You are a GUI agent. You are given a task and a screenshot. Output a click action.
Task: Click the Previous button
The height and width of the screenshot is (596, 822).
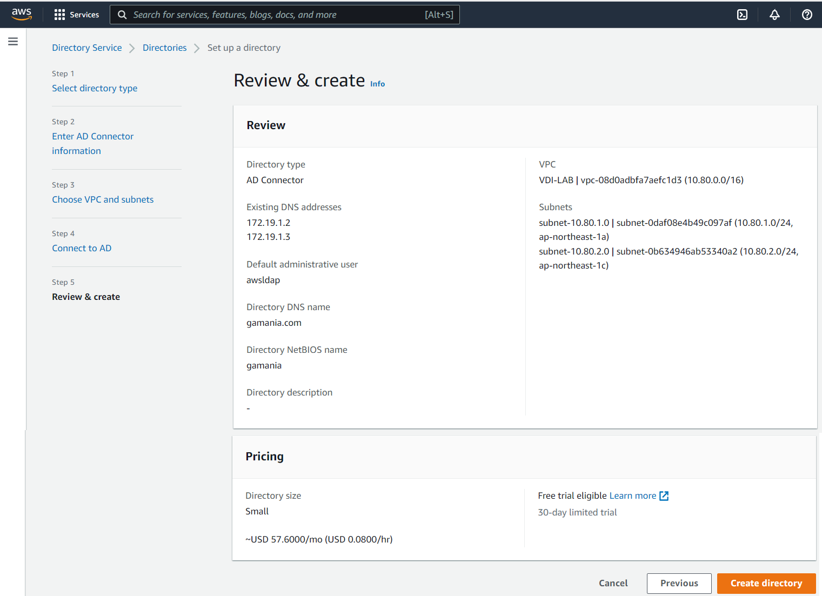[x=679, y=583]
